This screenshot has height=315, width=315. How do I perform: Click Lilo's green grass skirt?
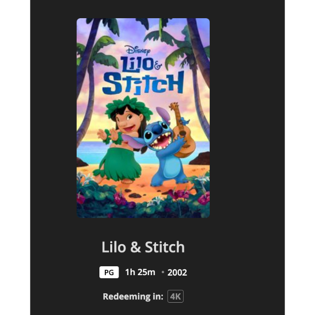point(120,164)
